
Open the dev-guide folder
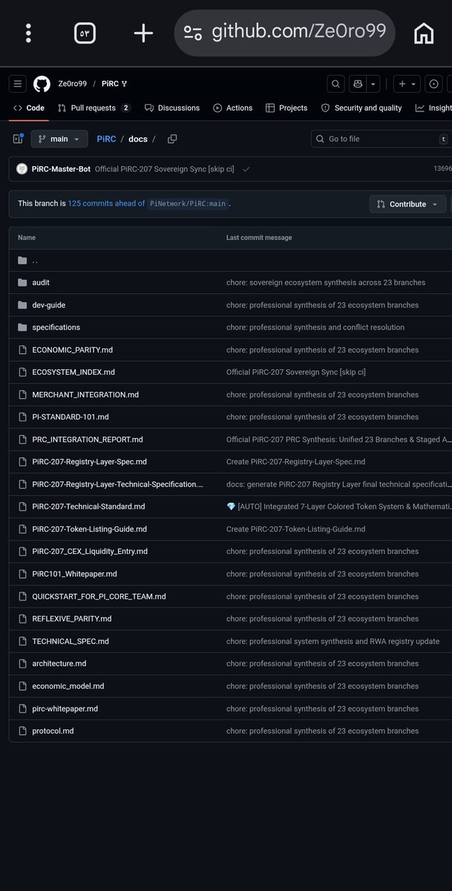coord(48,305)
